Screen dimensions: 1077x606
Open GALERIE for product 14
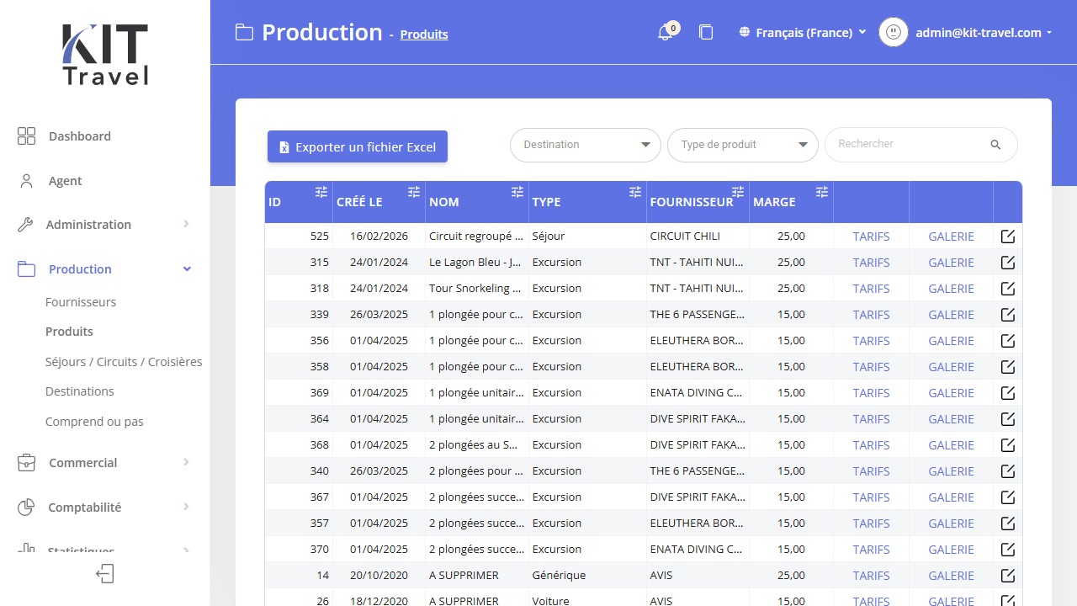tap(951, 576)
